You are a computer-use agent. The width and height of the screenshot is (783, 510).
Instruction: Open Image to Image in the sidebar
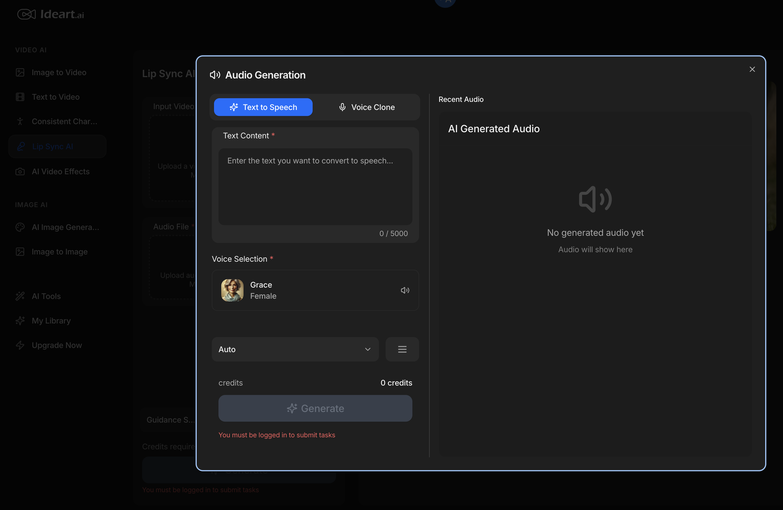point(58,252)
